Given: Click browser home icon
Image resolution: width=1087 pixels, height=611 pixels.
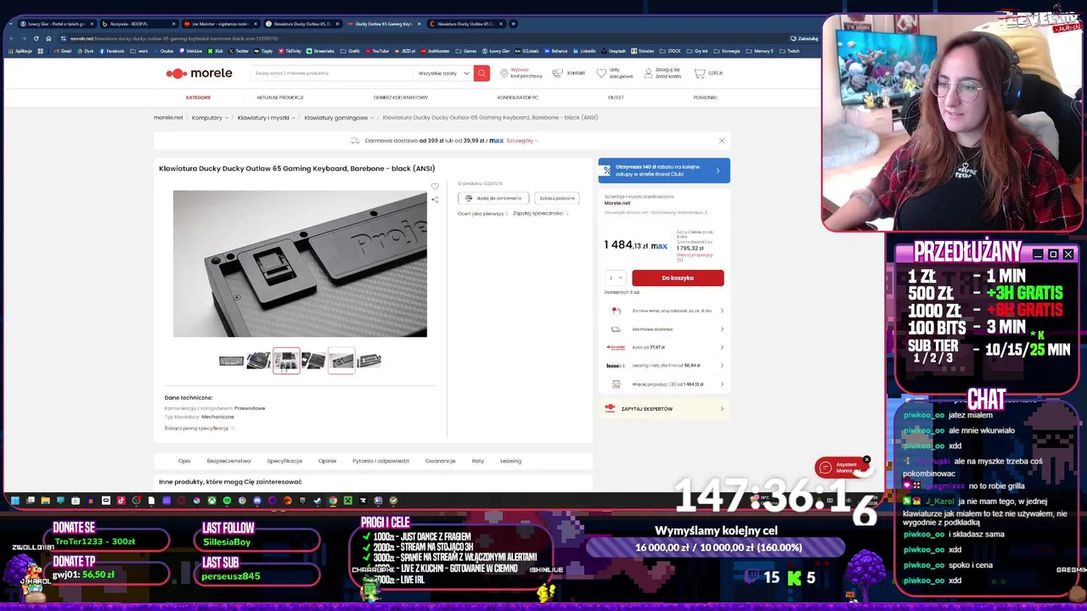Looking at the screenshot, I should pyautogui.click(x=48, y=38).
